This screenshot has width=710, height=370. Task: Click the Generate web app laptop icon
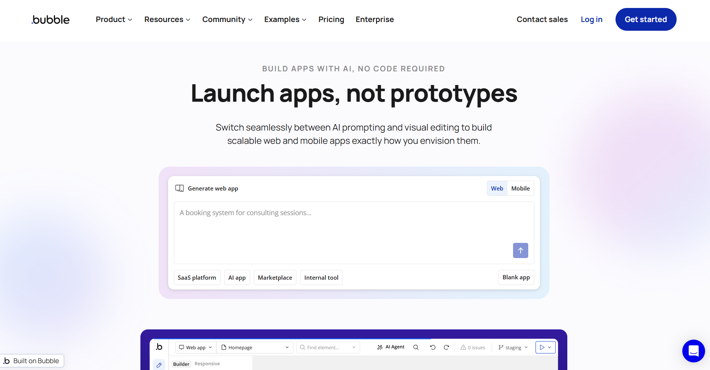(x=179, y=188)
